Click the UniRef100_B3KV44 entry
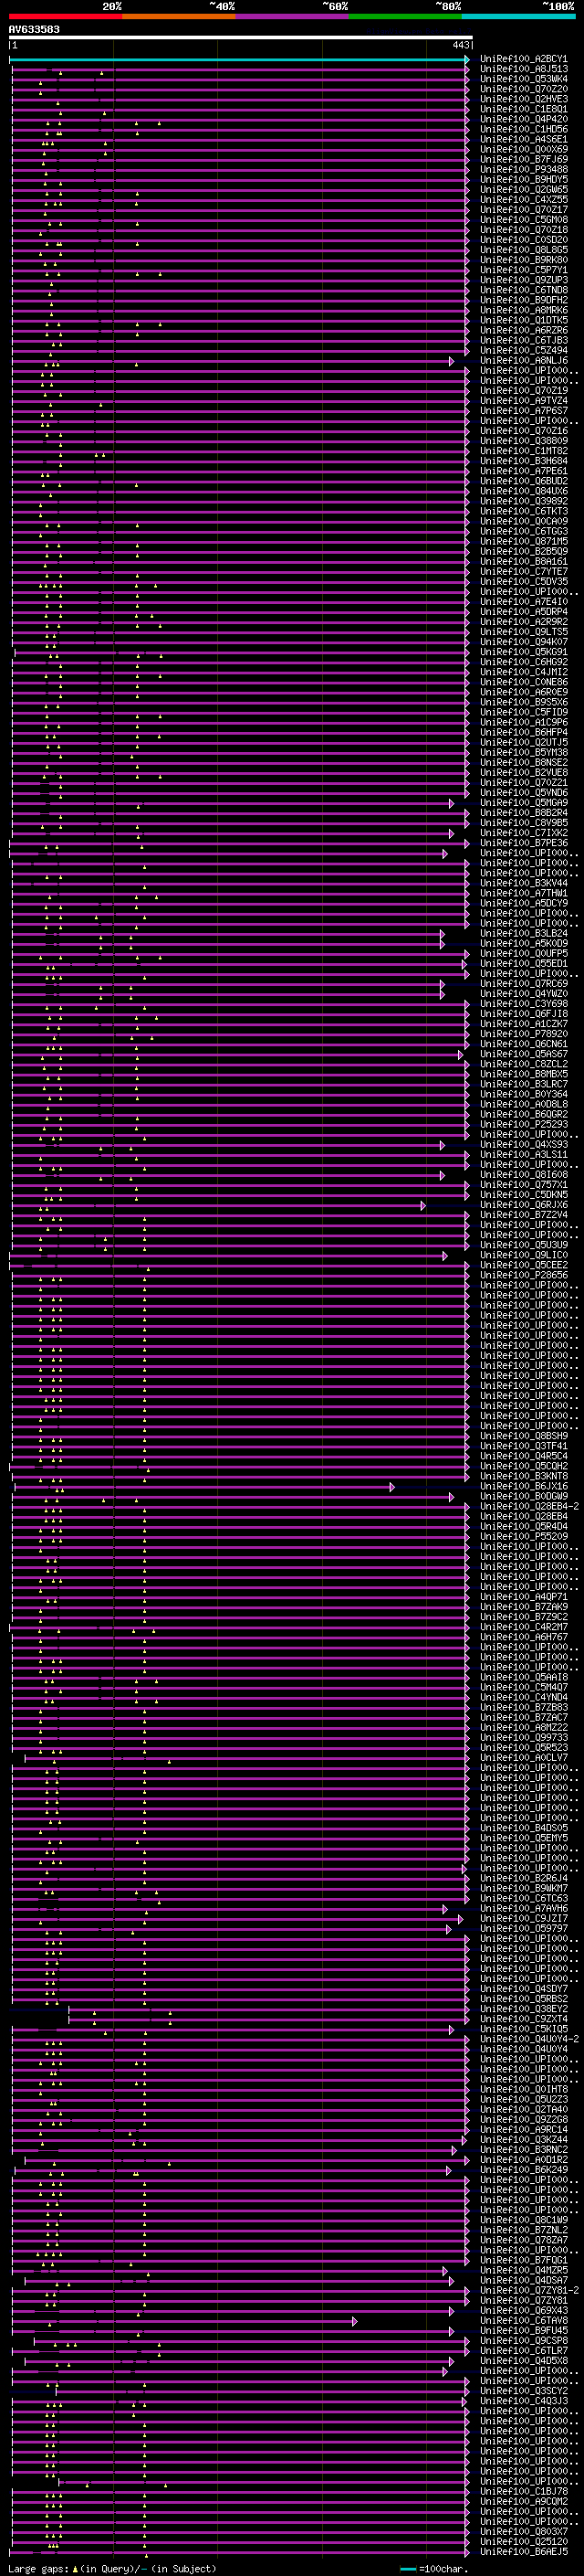 (x=524, y=883)
